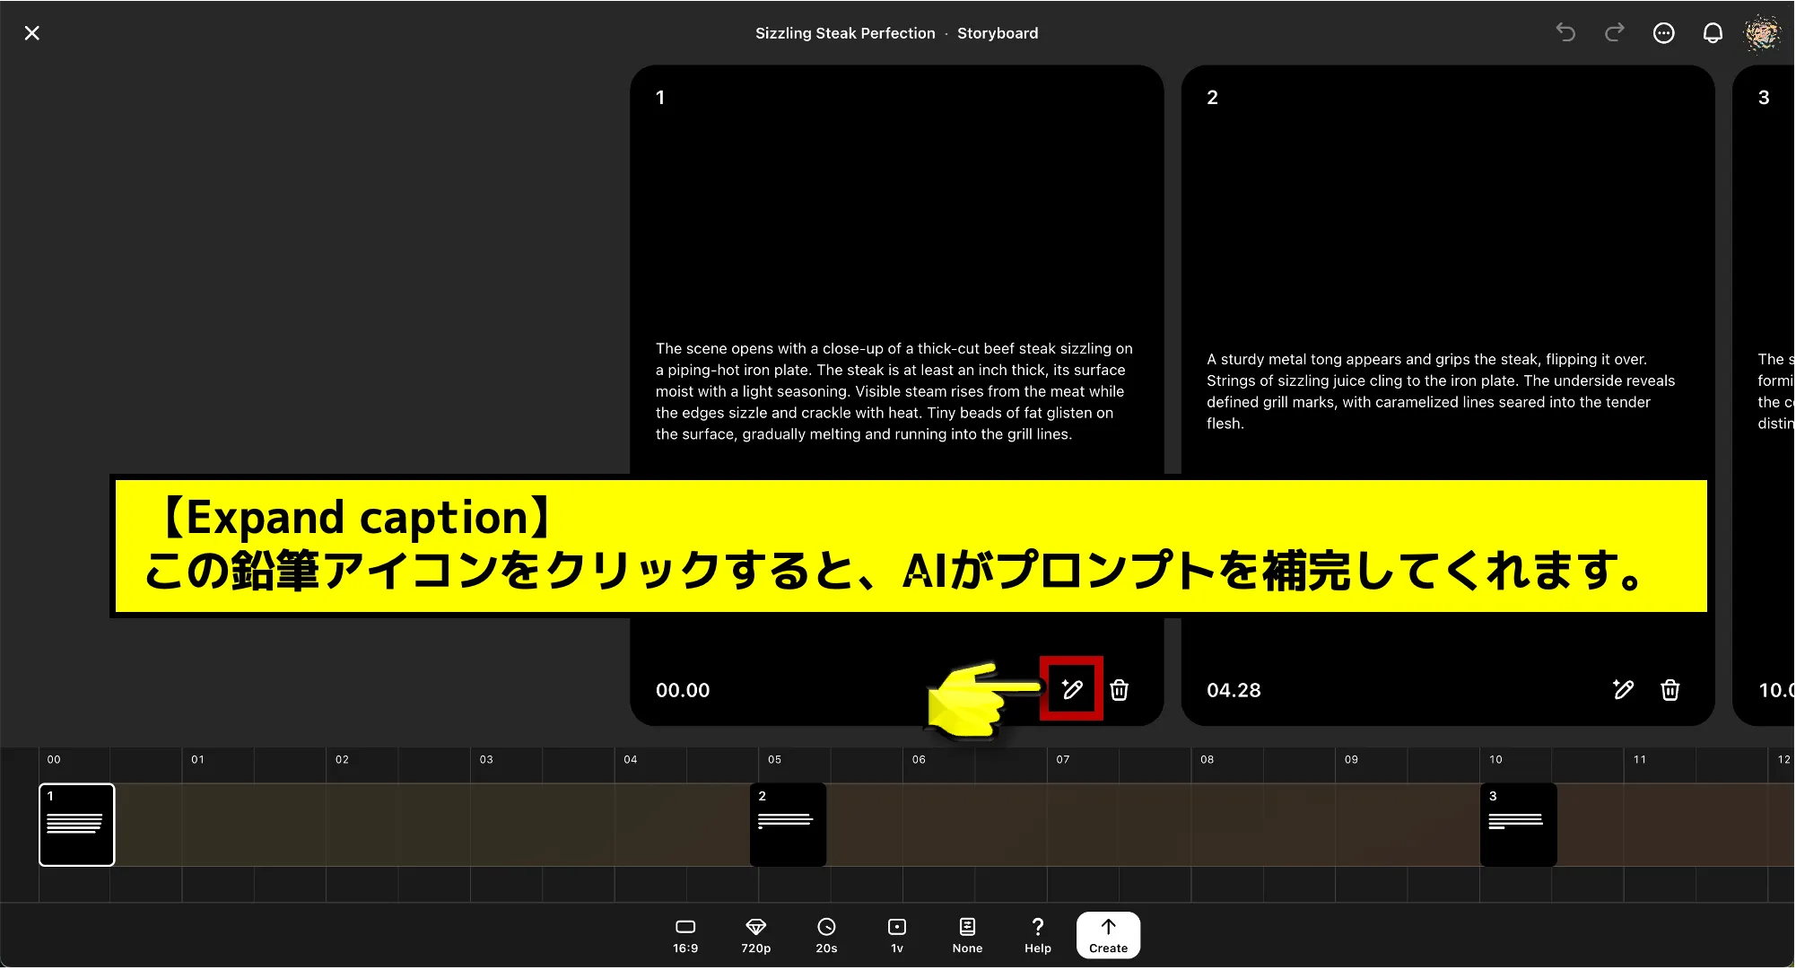Viewport: 1796px width, 970px height.
Task: Click the 11 mark on timeline ruler
Action: (1640, 760)
